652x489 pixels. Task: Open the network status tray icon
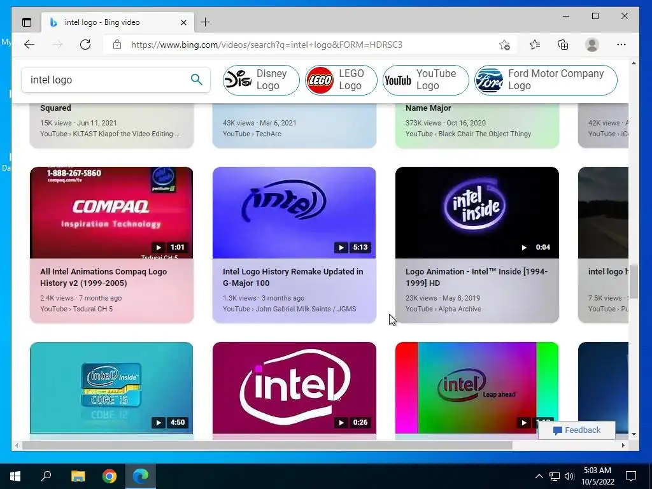tap(555, 476)
